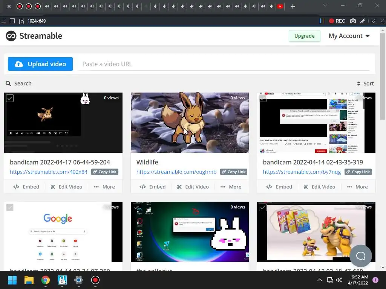Click Edit Video under Wildlife
Screen dimensions: 386x289
tap(193, 187)
